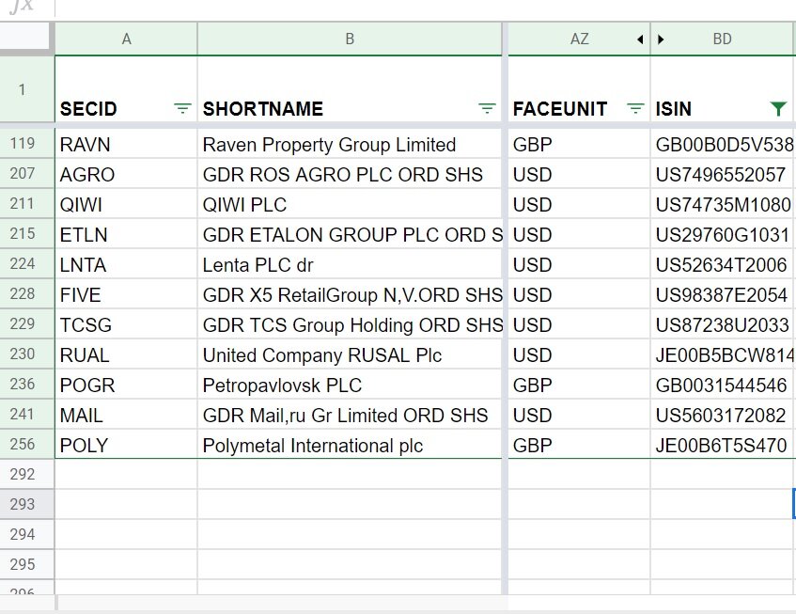Screen dimensions: 796x614
Task: Open the active ISIN column filter
Action: 778,108
